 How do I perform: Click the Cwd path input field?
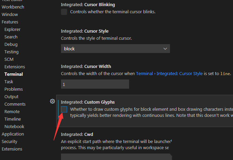(116, 157)
